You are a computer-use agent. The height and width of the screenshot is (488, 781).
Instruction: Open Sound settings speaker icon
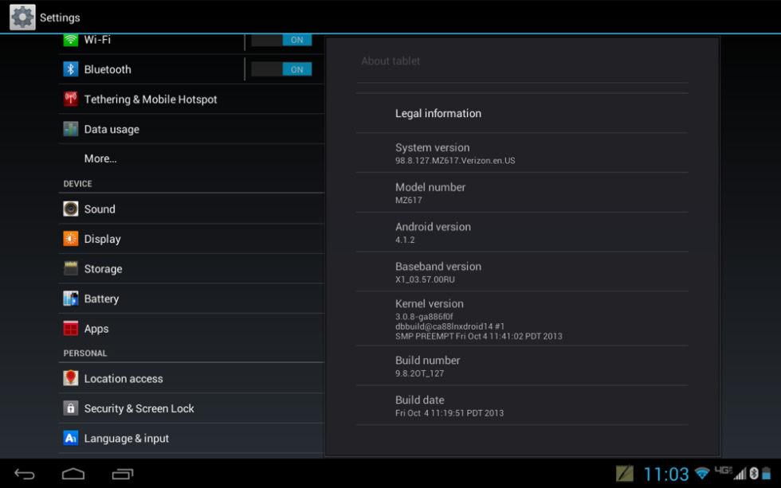pyautogui.click(x=71, y=209)
